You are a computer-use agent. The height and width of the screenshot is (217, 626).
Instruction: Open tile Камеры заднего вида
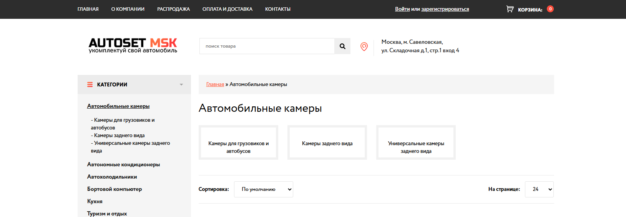pos(327,142)
